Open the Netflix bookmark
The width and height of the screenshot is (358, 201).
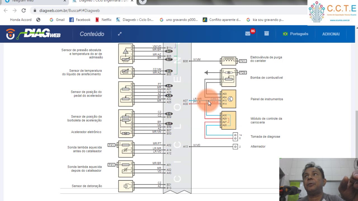103,20
